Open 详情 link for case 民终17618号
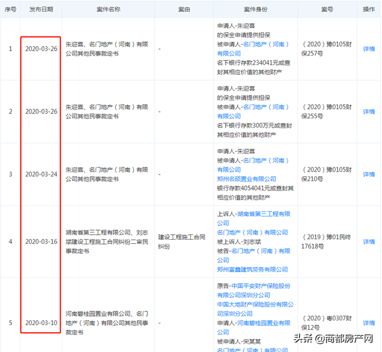 [x=369, y=241]
